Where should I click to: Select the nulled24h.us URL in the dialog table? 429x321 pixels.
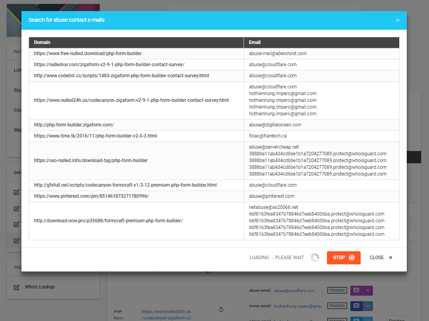[x=131, y=100]
